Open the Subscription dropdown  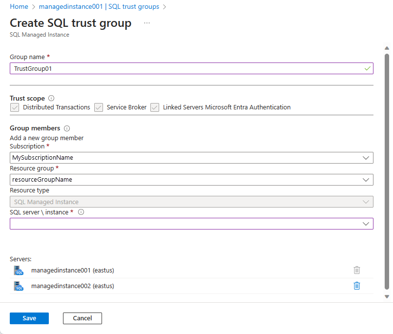point(366,157)
